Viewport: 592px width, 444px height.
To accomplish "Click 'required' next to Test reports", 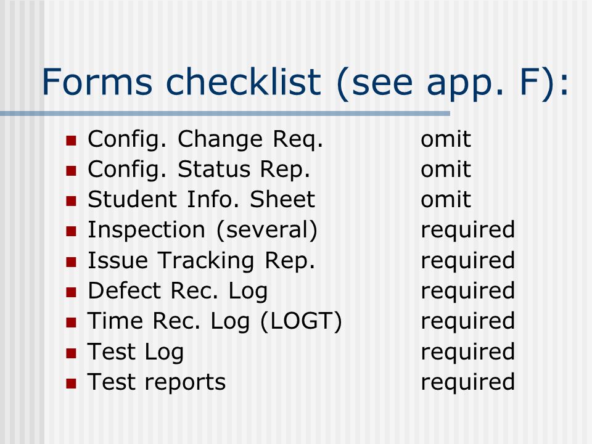I will 468,383.
